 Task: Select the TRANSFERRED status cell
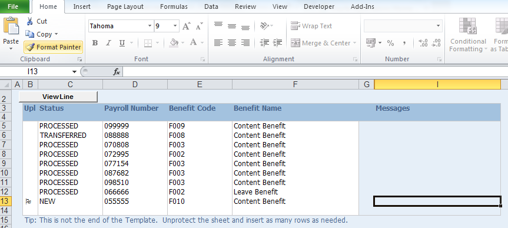(x=70, y=135)
